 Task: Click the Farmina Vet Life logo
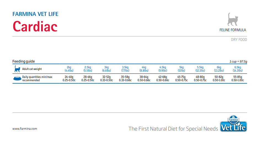tap(233, 123)
